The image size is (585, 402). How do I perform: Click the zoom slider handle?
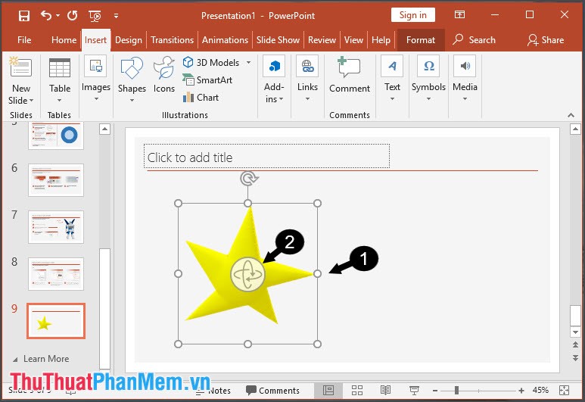[x=456, y=391]
